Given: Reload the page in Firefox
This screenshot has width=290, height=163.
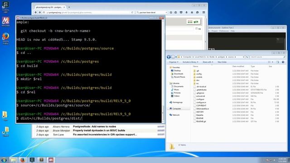Looking at the screenshot, I should (x=132, y=12).
